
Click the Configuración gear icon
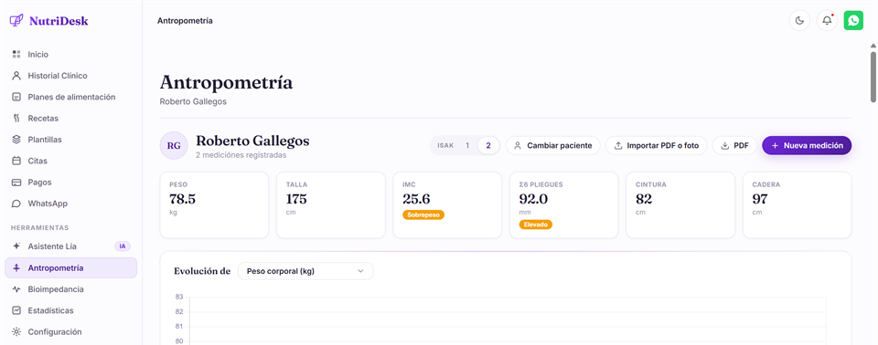[16, 331]
